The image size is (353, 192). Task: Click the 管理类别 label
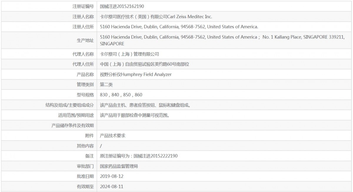coord(85,84)
